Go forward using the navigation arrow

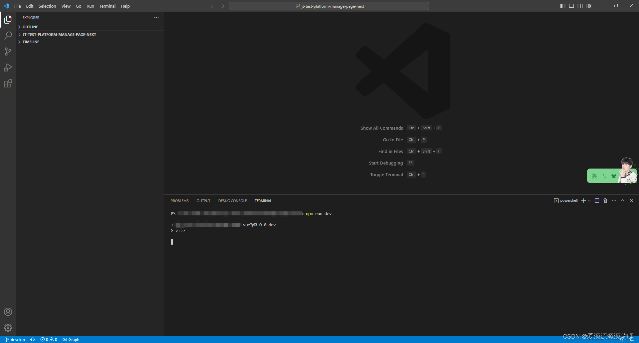coord(222,6)
